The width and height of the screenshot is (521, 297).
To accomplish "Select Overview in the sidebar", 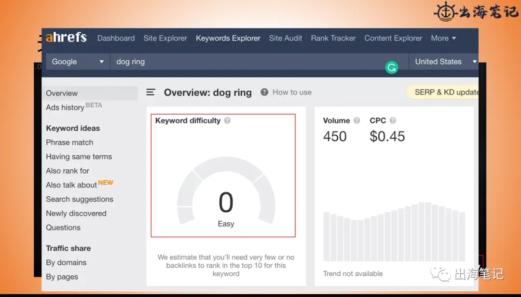I will (x=90, y=94).
